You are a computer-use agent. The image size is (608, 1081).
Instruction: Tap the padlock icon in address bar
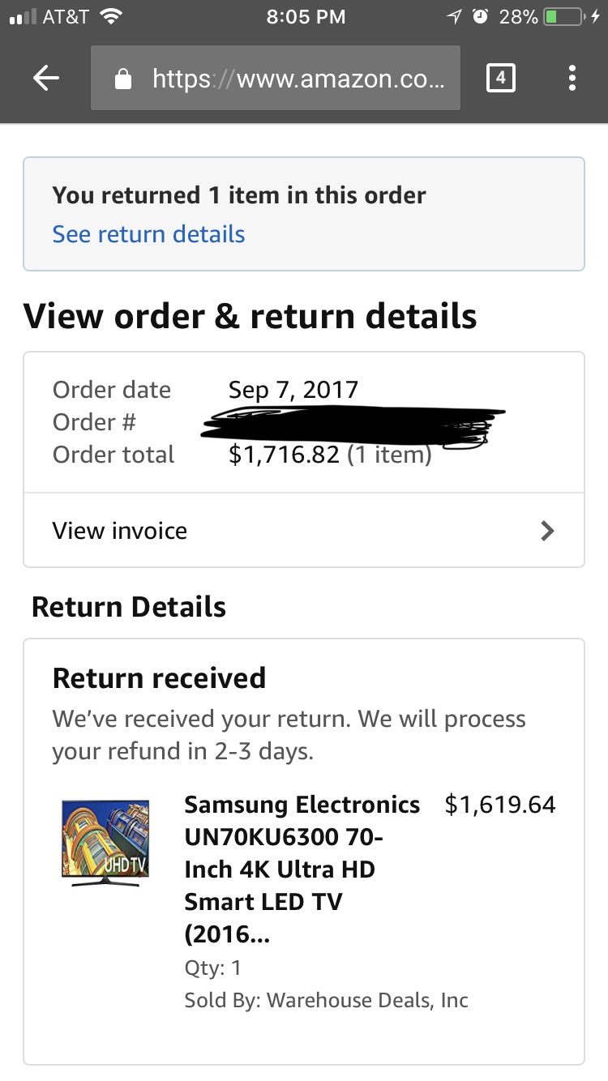pyautogui.click(x=123, y=79)
